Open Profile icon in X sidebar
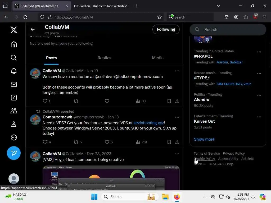 point(14,124)
